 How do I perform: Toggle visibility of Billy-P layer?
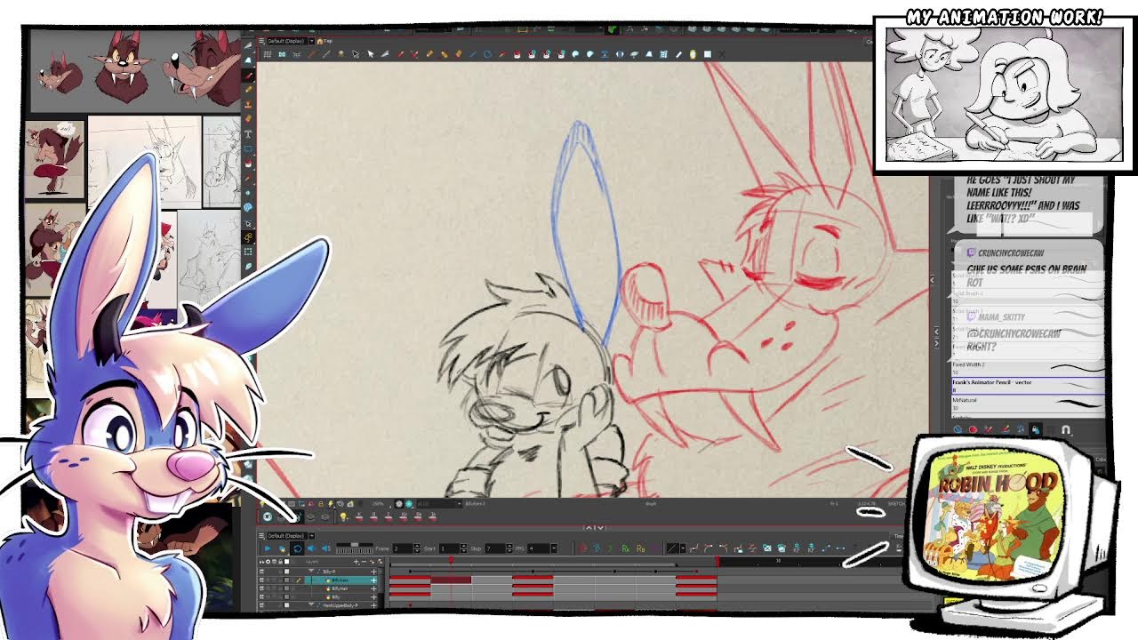click(x=261, y=572)
